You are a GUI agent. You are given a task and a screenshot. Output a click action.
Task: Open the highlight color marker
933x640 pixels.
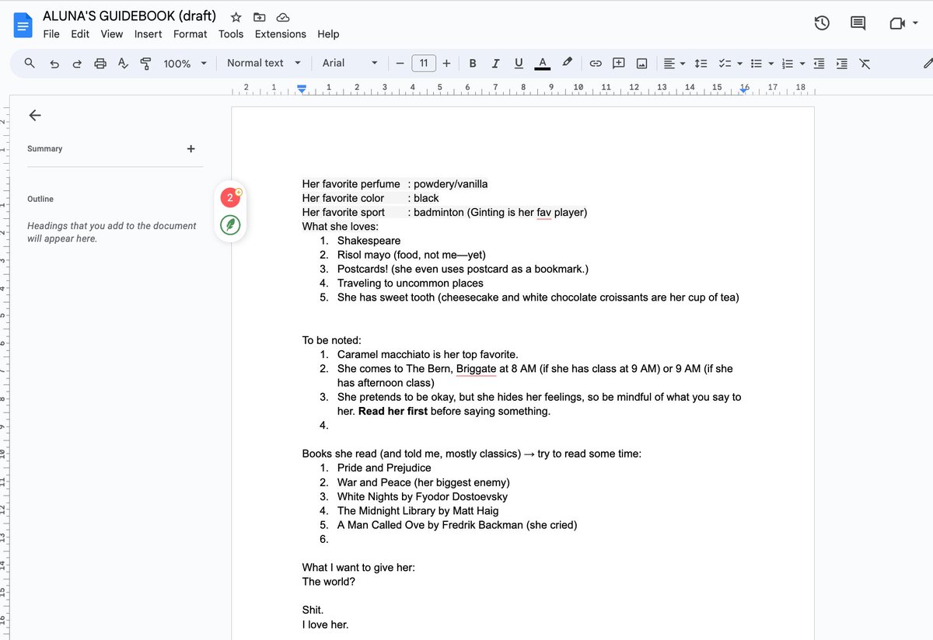[x=568, y=64]
